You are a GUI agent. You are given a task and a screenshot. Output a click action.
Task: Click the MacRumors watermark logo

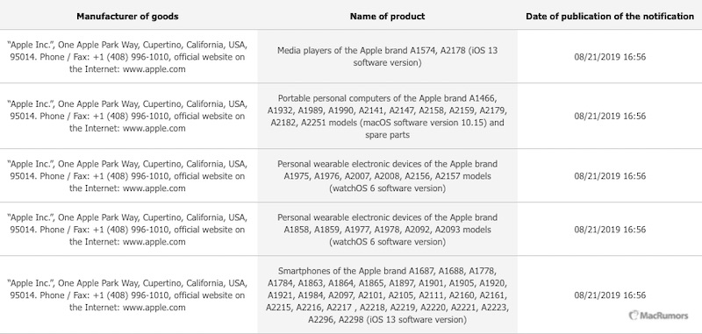tap(659, 316)
